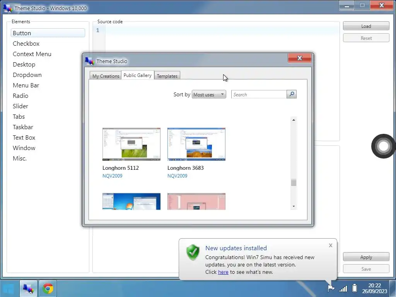This screenshot has width=396, height=297.
Task: Click the battery tray icon
Action: [355, 288]
